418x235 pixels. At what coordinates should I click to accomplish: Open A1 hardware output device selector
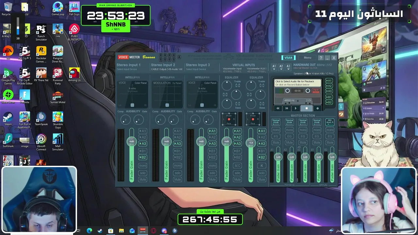(274, 67)
